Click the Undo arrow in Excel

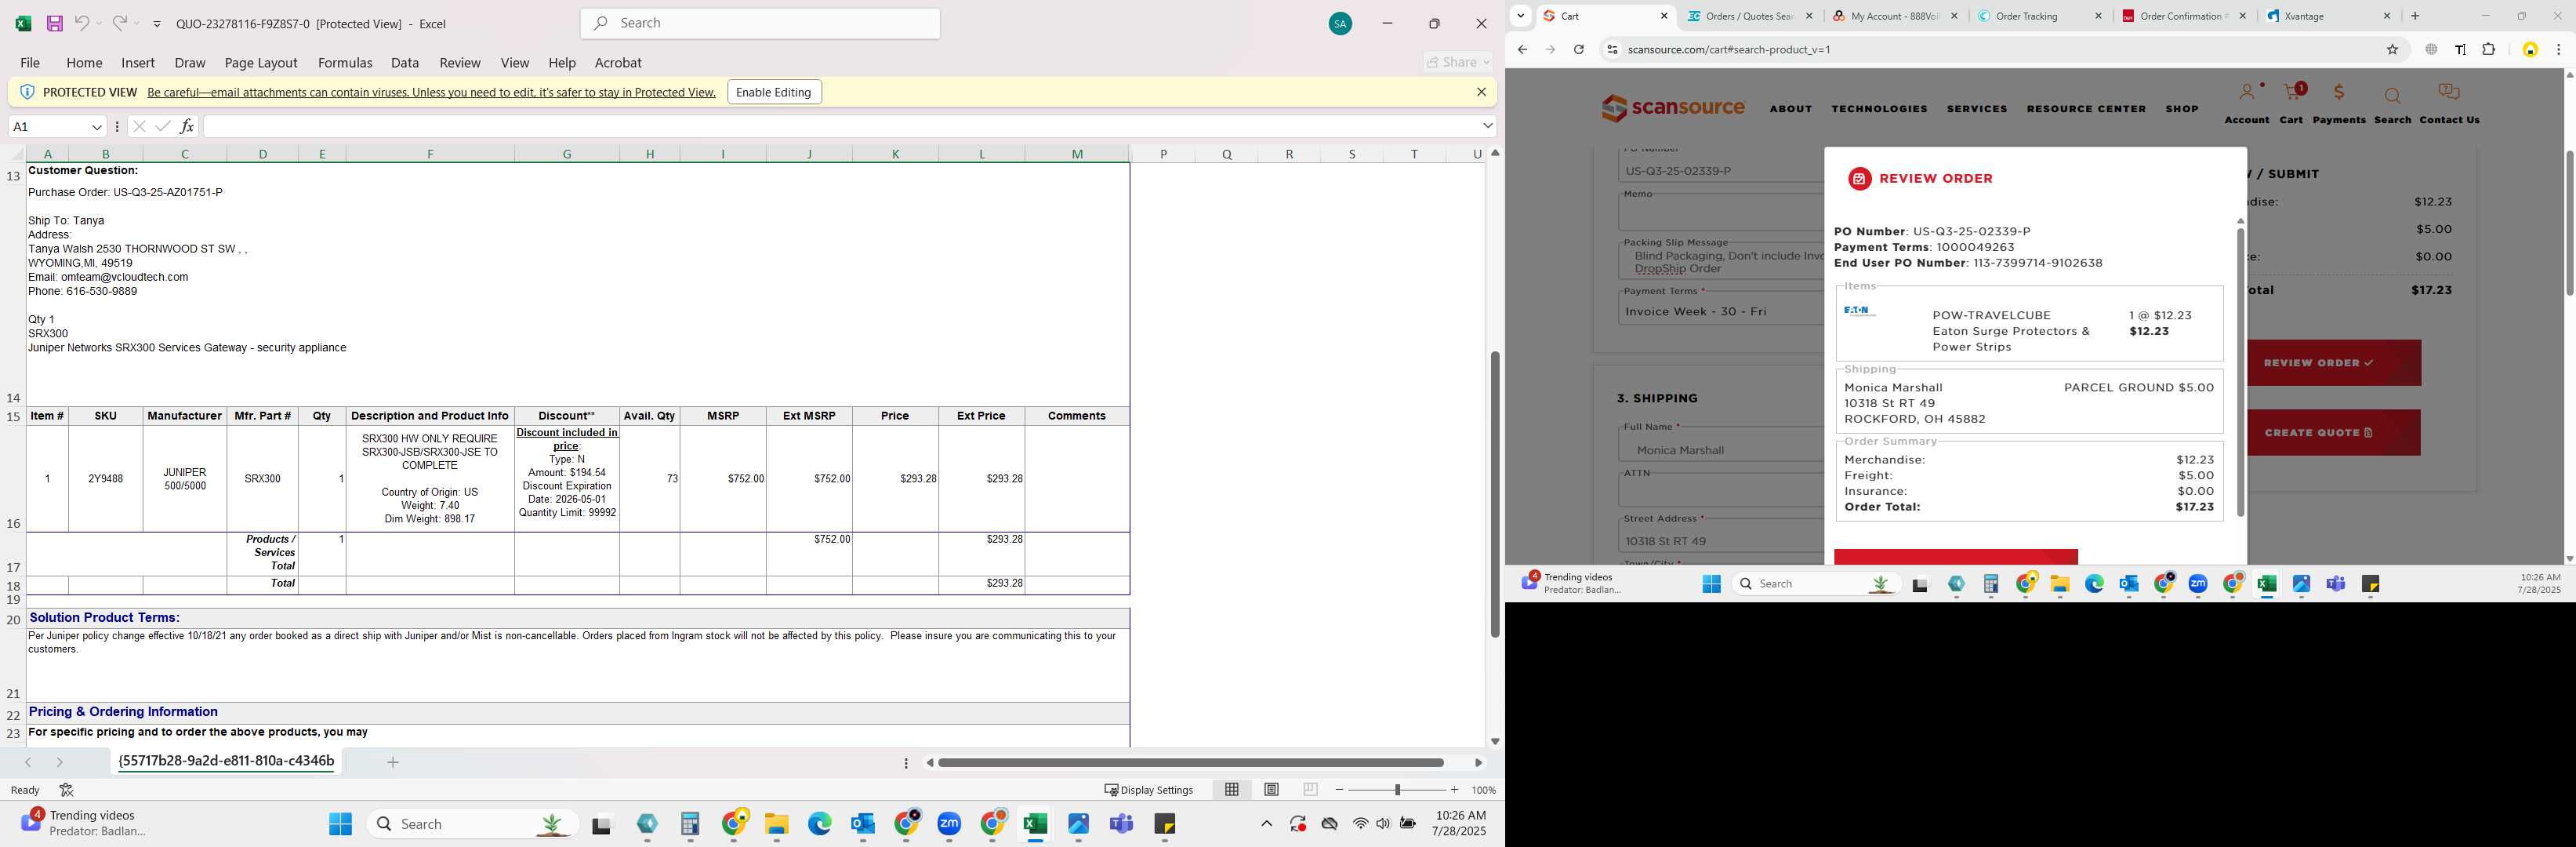pos(82,23)
